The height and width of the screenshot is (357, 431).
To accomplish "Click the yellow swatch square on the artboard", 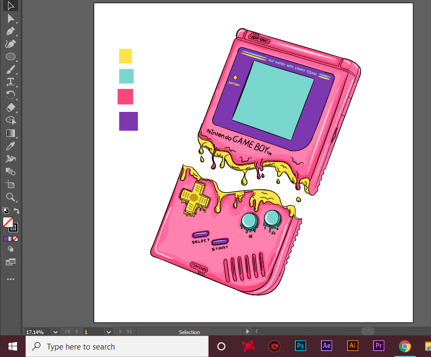I will pyautogui.click(x=126, y=56).
